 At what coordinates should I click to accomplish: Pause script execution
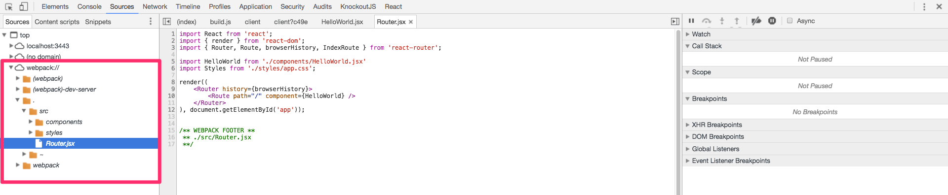(691, 21)
